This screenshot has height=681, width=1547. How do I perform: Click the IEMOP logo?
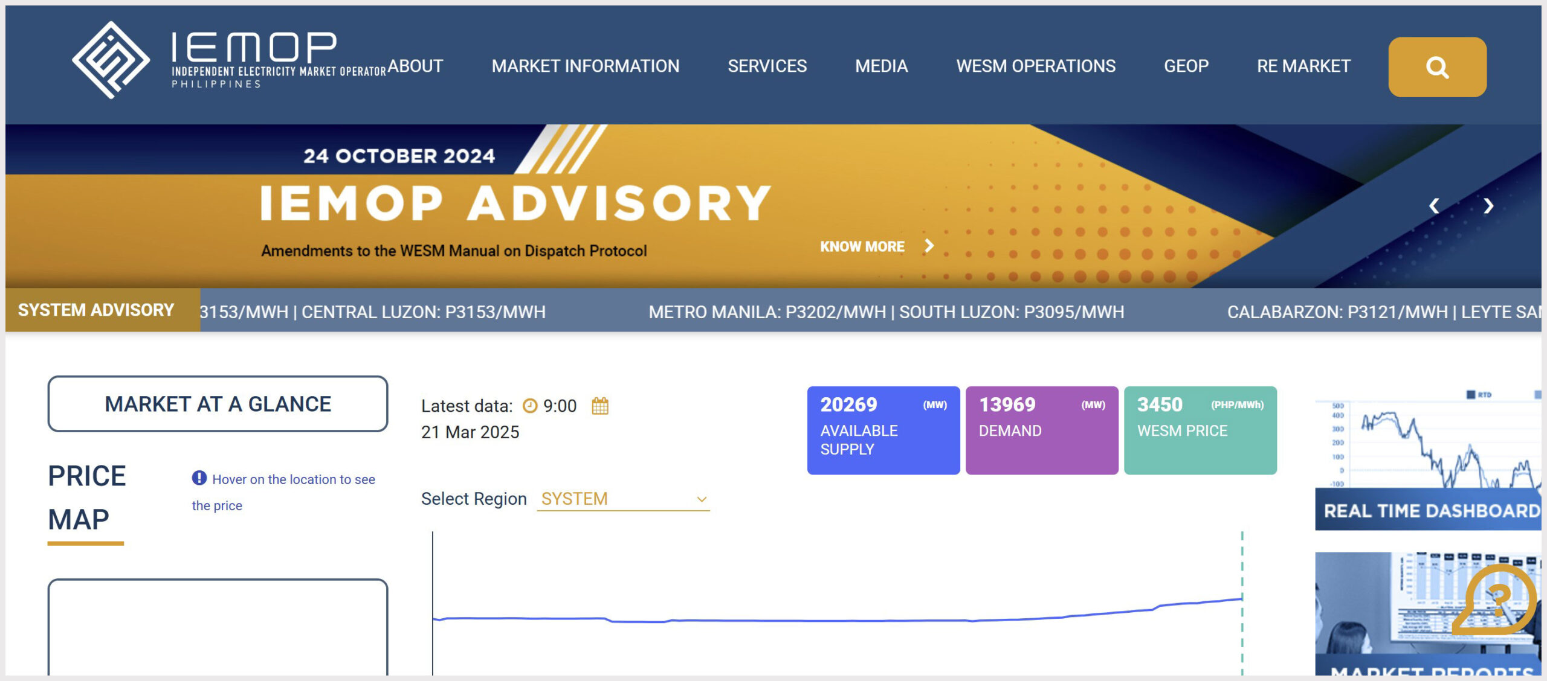point(228,60)
